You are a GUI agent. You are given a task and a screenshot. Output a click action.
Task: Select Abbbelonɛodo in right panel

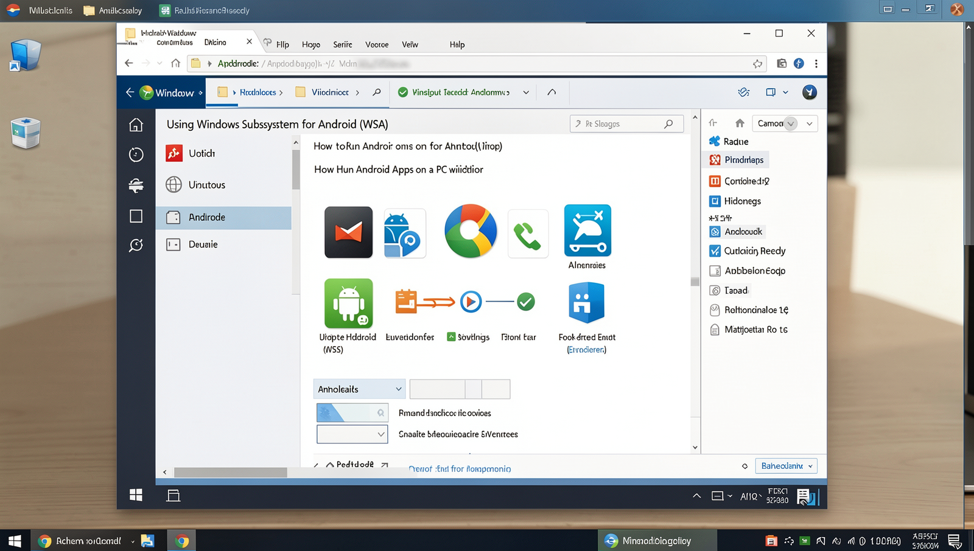click(x=748, y=271)
